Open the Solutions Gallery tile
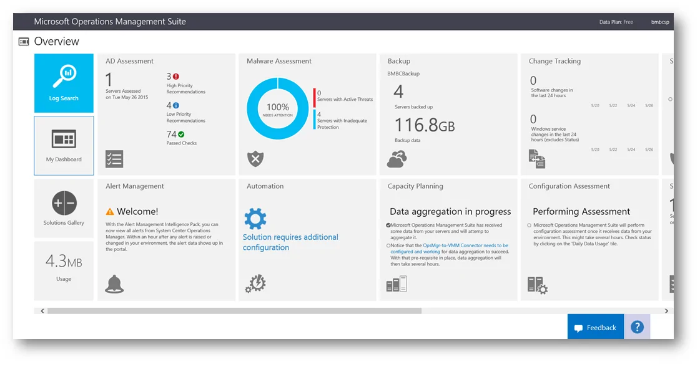This screenshot has width=700, height=365. pos(64,208)
